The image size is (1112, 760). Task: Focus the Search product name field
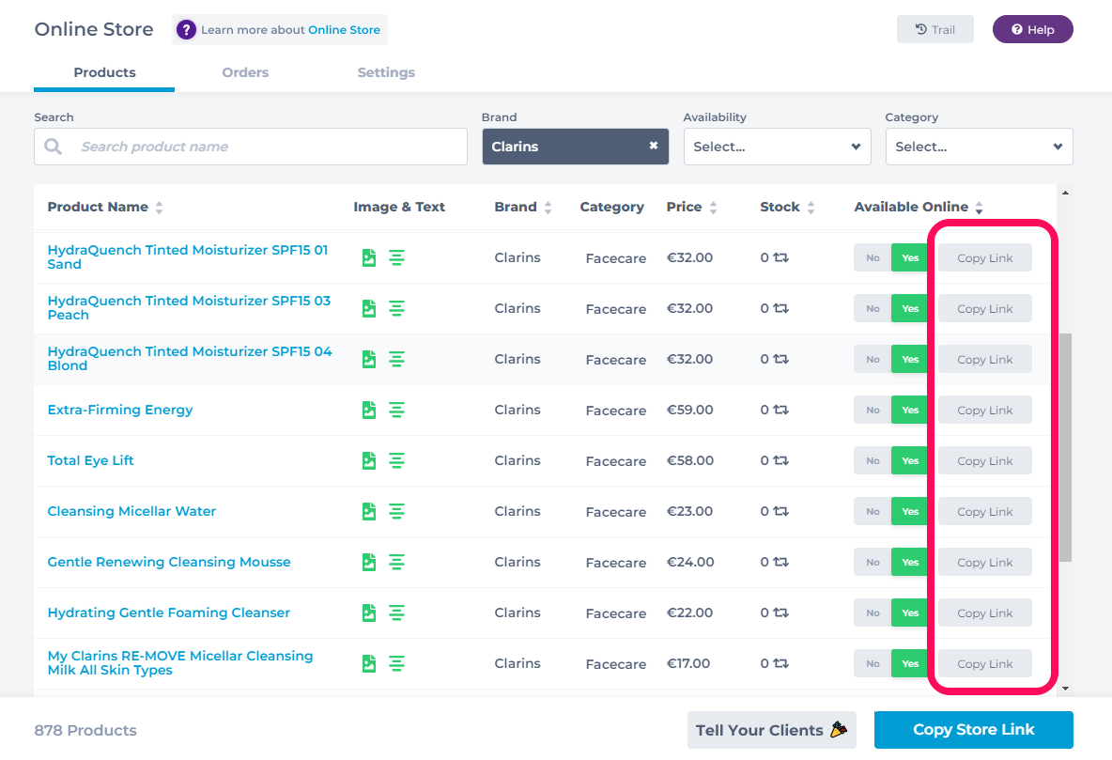point(251,147)
